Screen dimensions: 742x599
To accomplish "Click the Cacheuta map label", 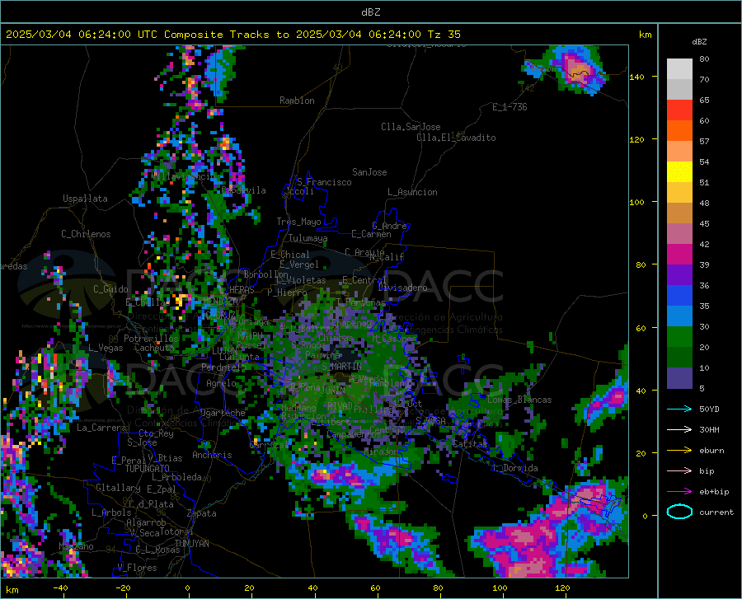I will (x=155, y=348).
